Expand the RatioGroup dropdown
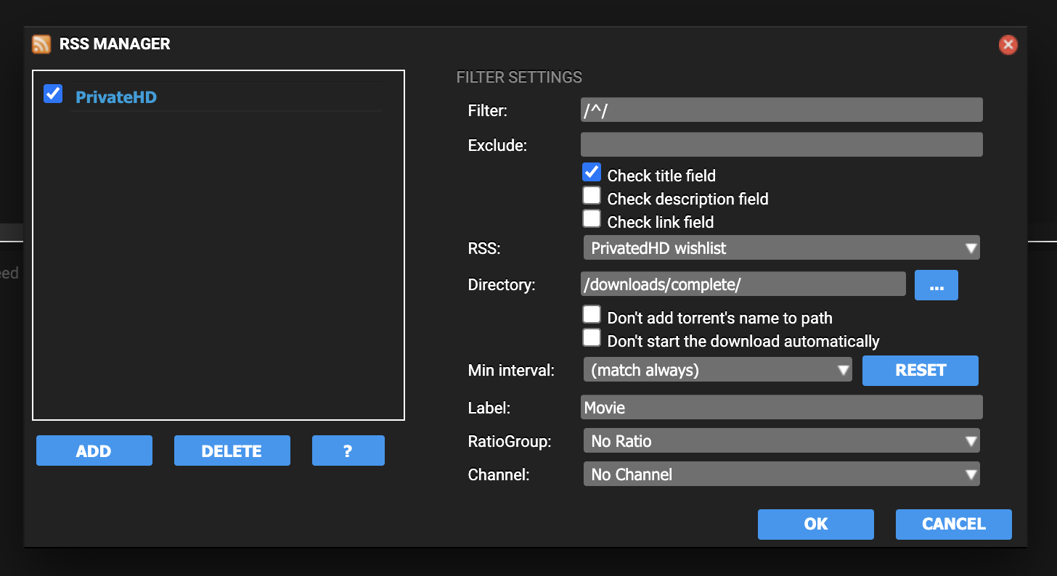 (781, 441)
